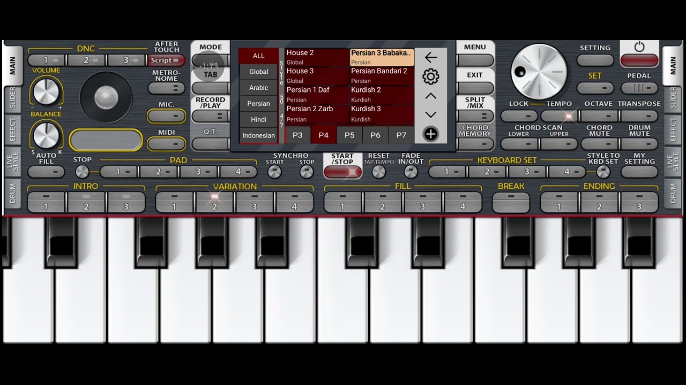Click the SETTING button
Image resolution: width=686 pixels, height=385 pixels.
(595, 60)
